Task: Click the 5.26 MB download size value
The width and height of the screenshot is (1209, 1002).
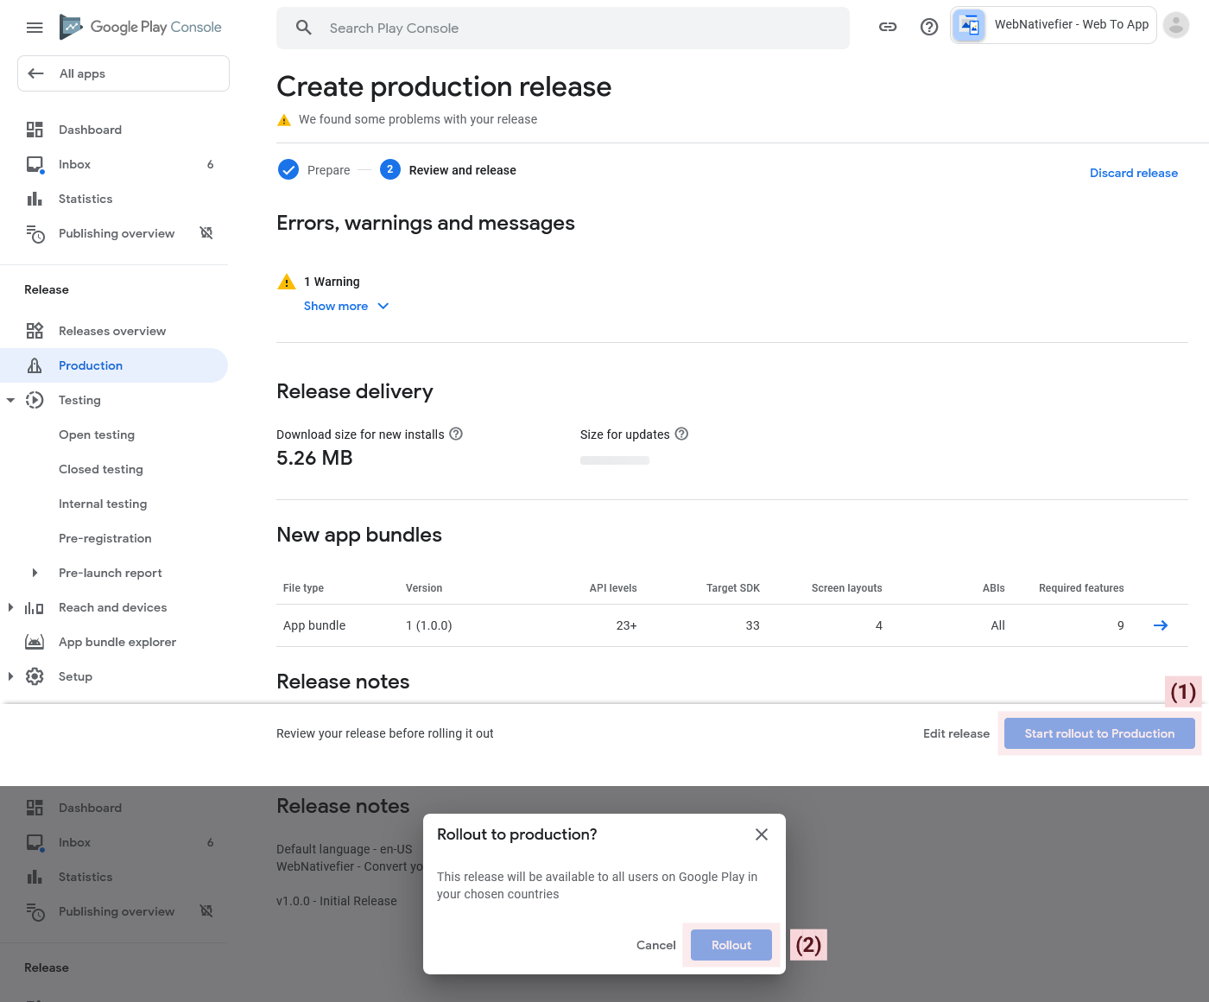Action: 314,458
